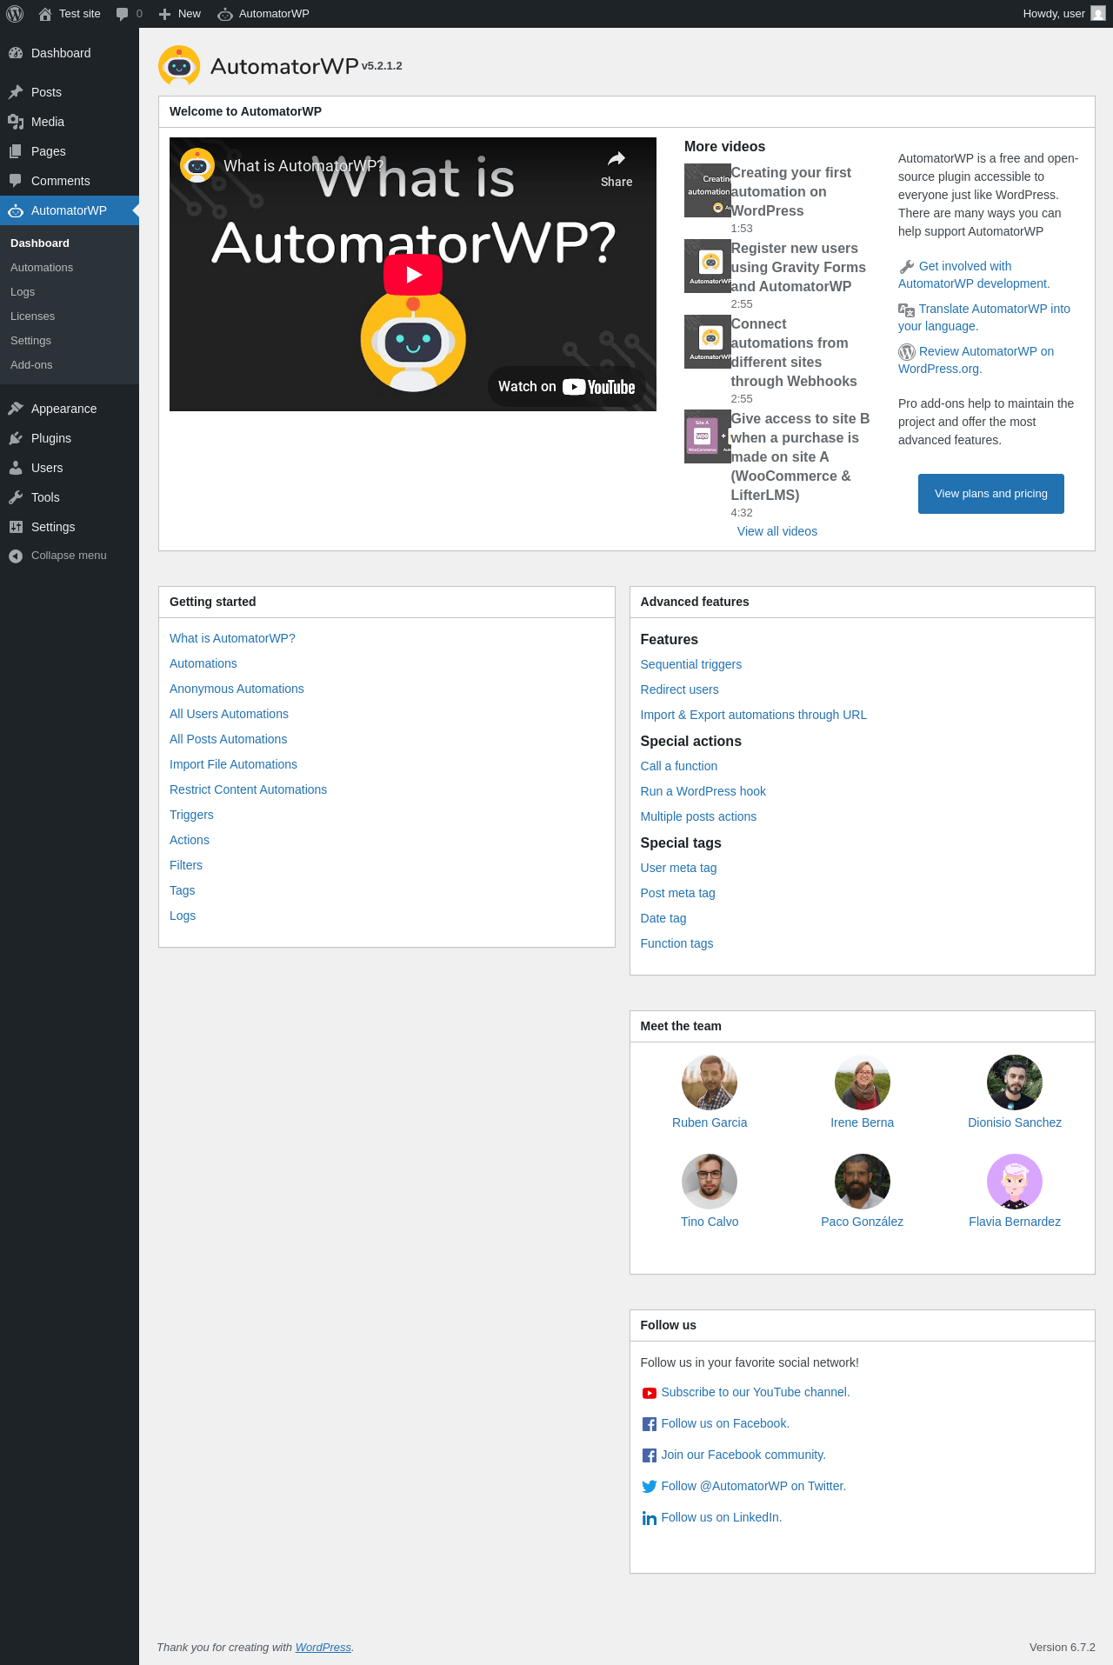Open Review AutomatorWP on WordPress.org link
The image size is (1113, 1665).
point(976,360)
